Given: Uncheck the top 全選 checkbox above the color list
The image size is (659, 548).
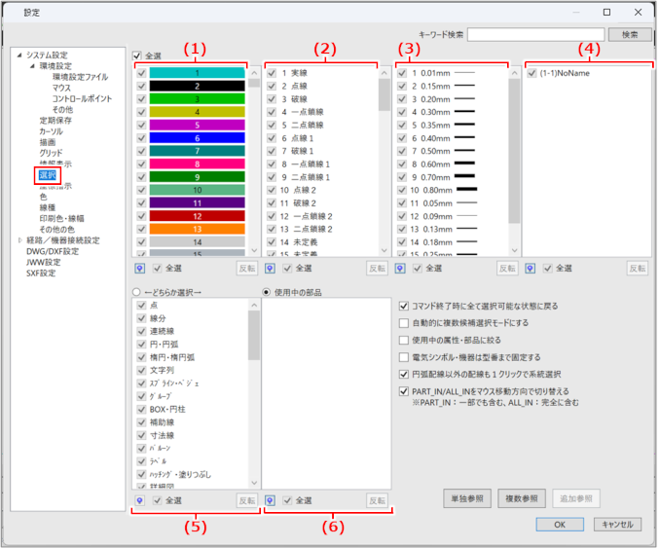Looking at the screenshot, I should 138,56.
